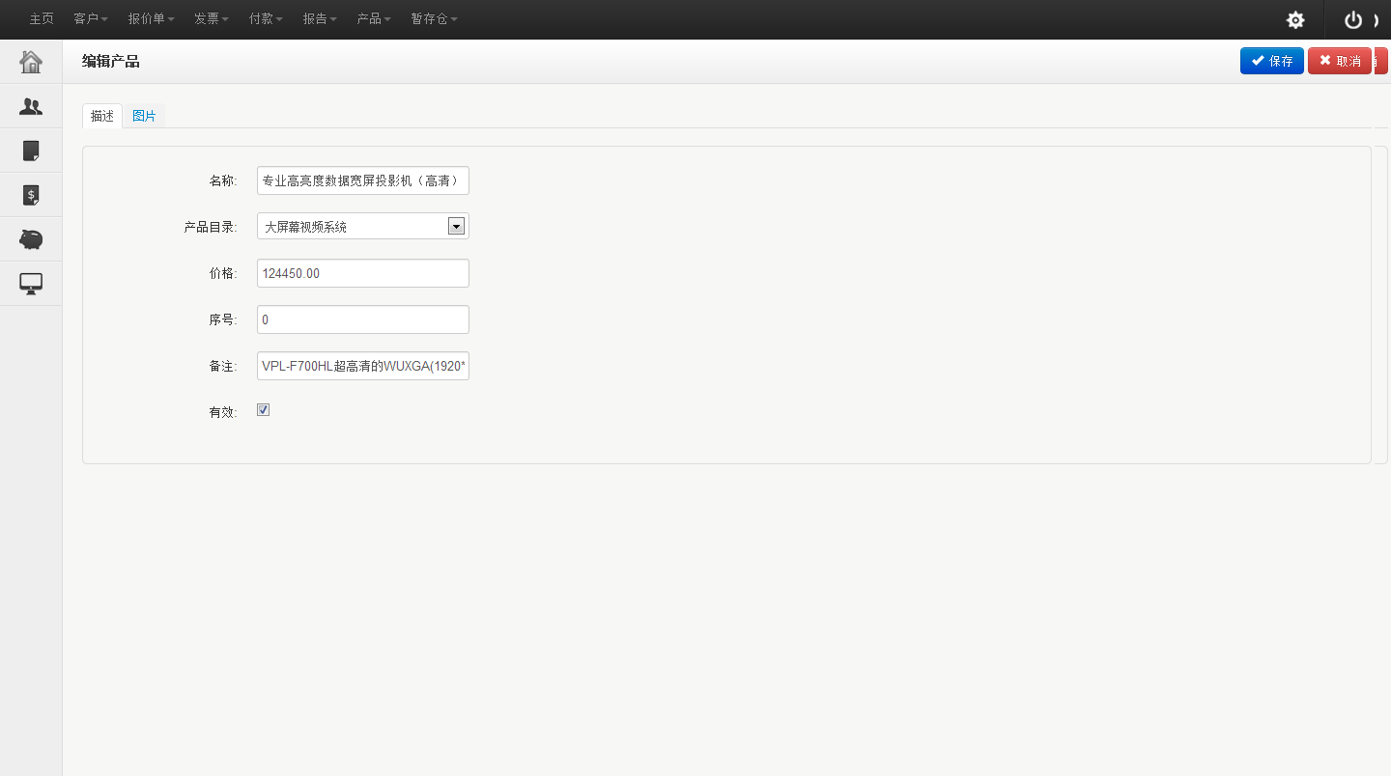Open the monitor icon in sidebar
The height and width of the screenshot is (776, 1391).
point(31,284)
